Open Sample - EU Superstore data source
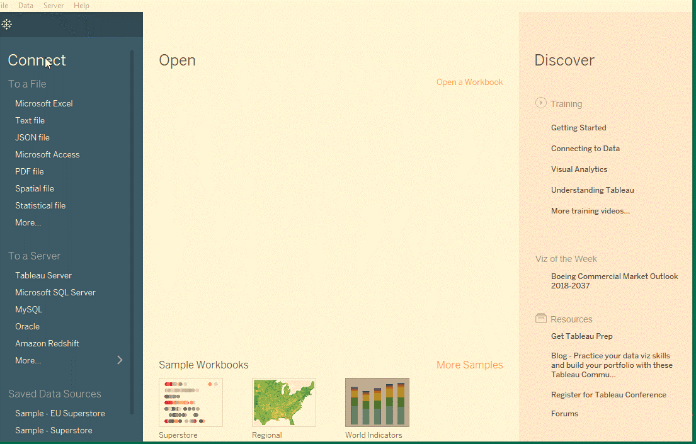This screenshot has width=696, height=444. point(60,413)
